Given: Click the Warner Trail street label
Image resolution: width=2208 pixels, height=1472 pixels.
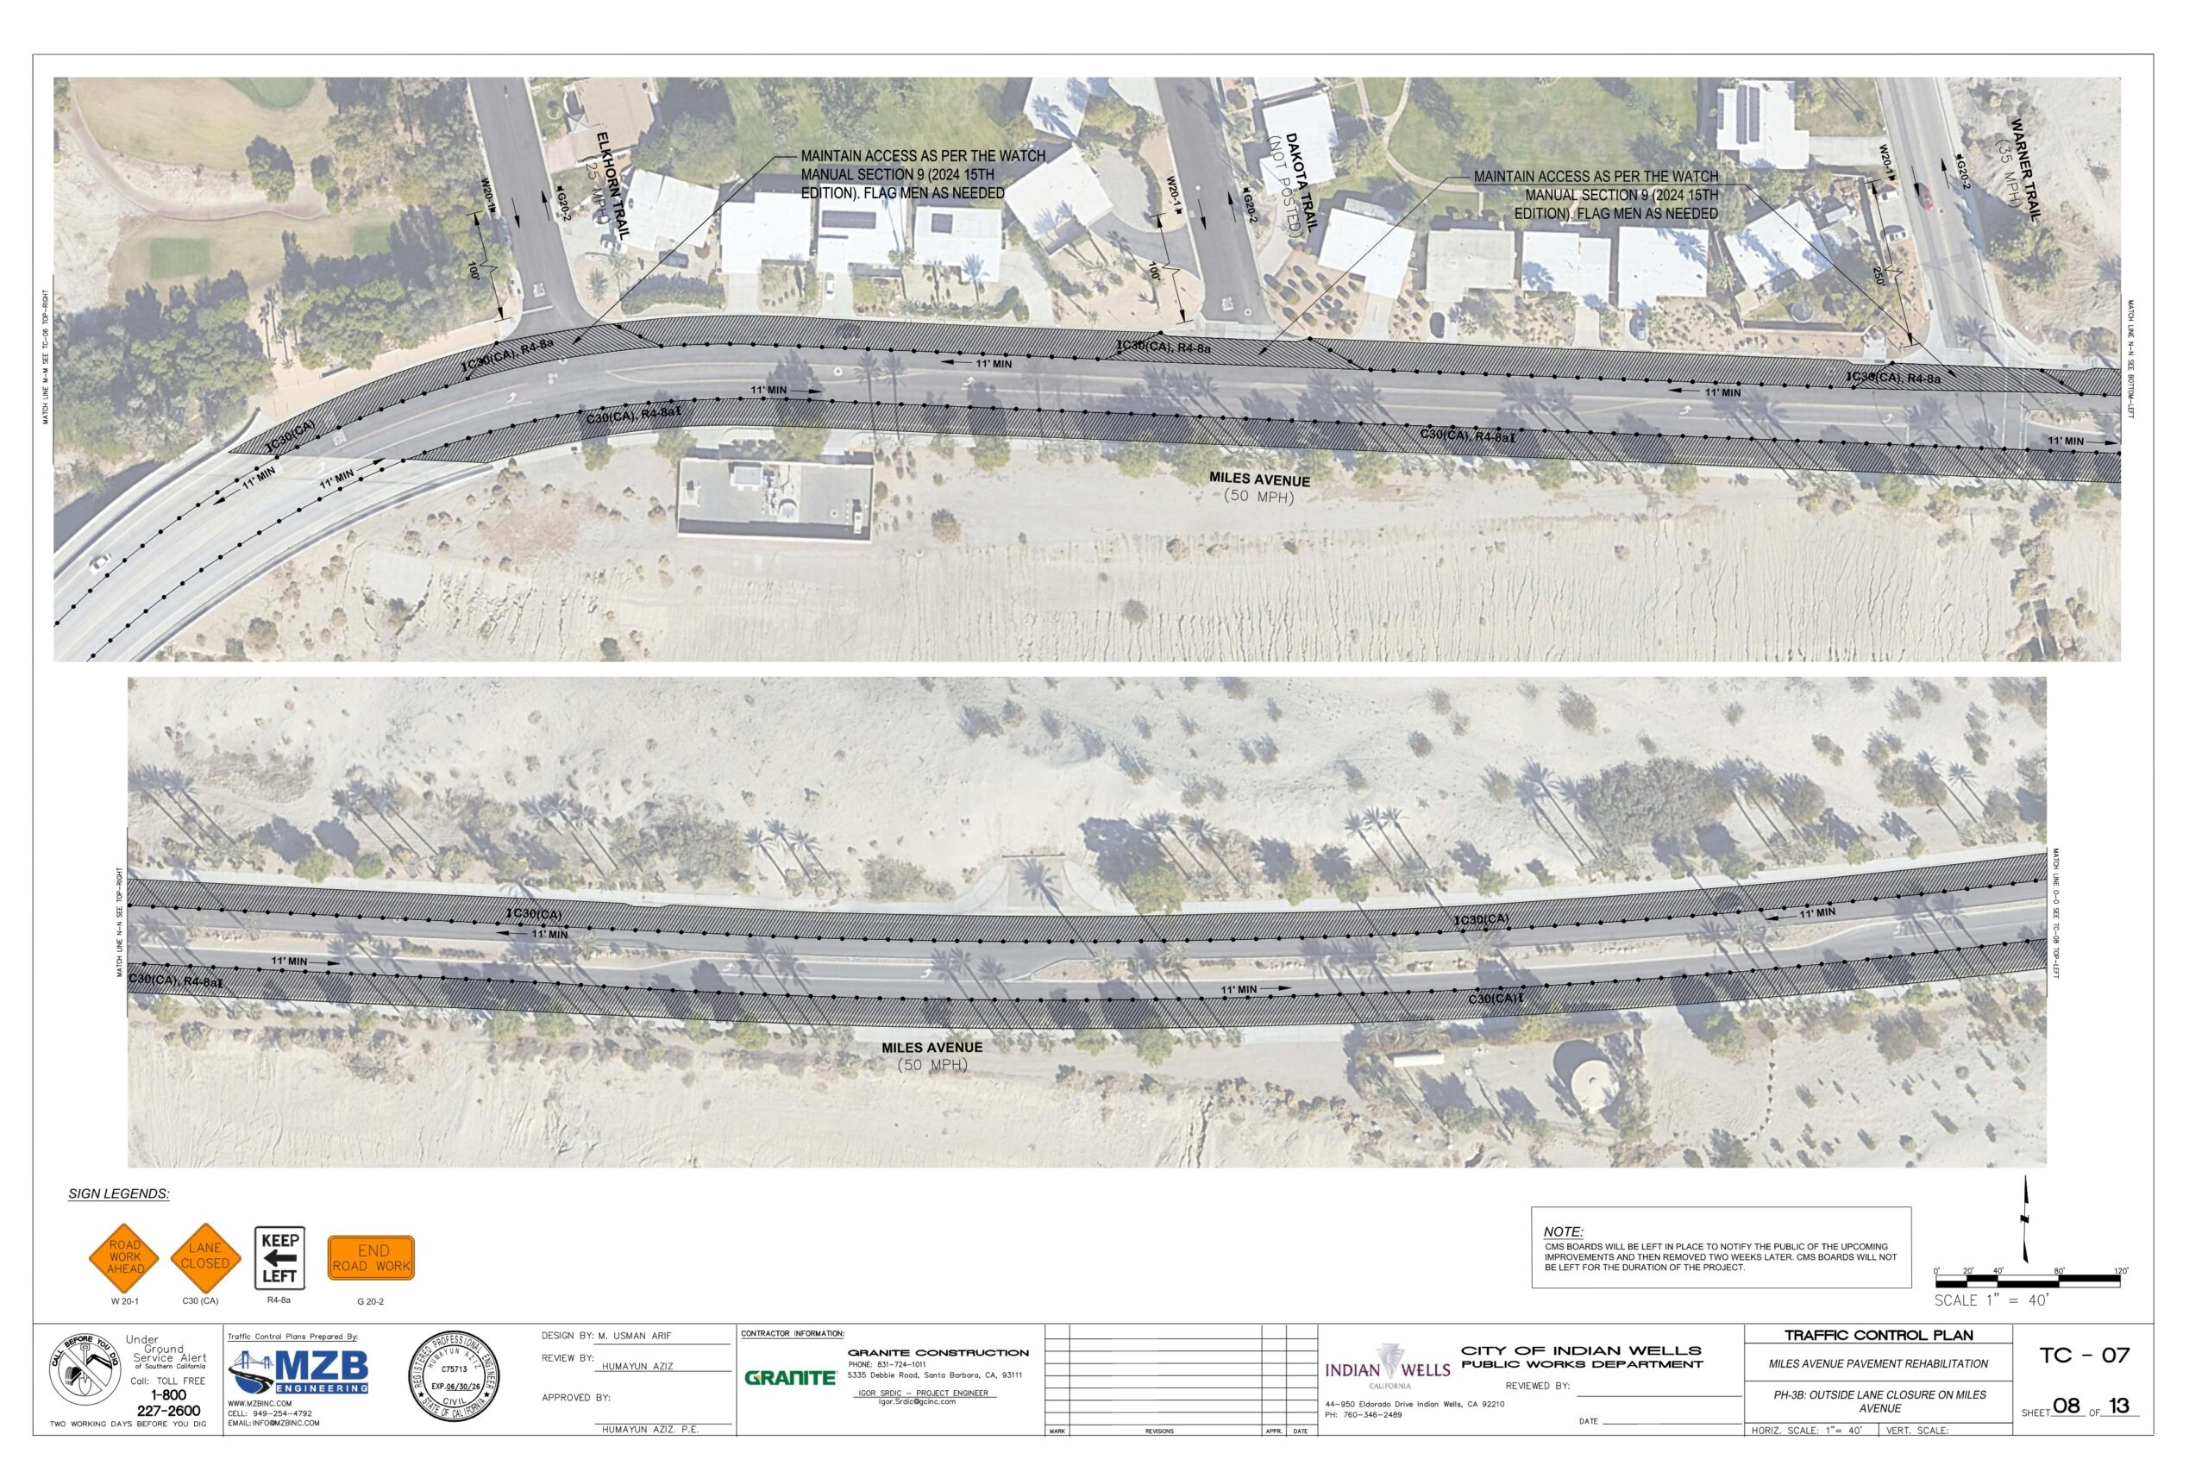Looking at the screenshot, I should [x=2025, y=170].
